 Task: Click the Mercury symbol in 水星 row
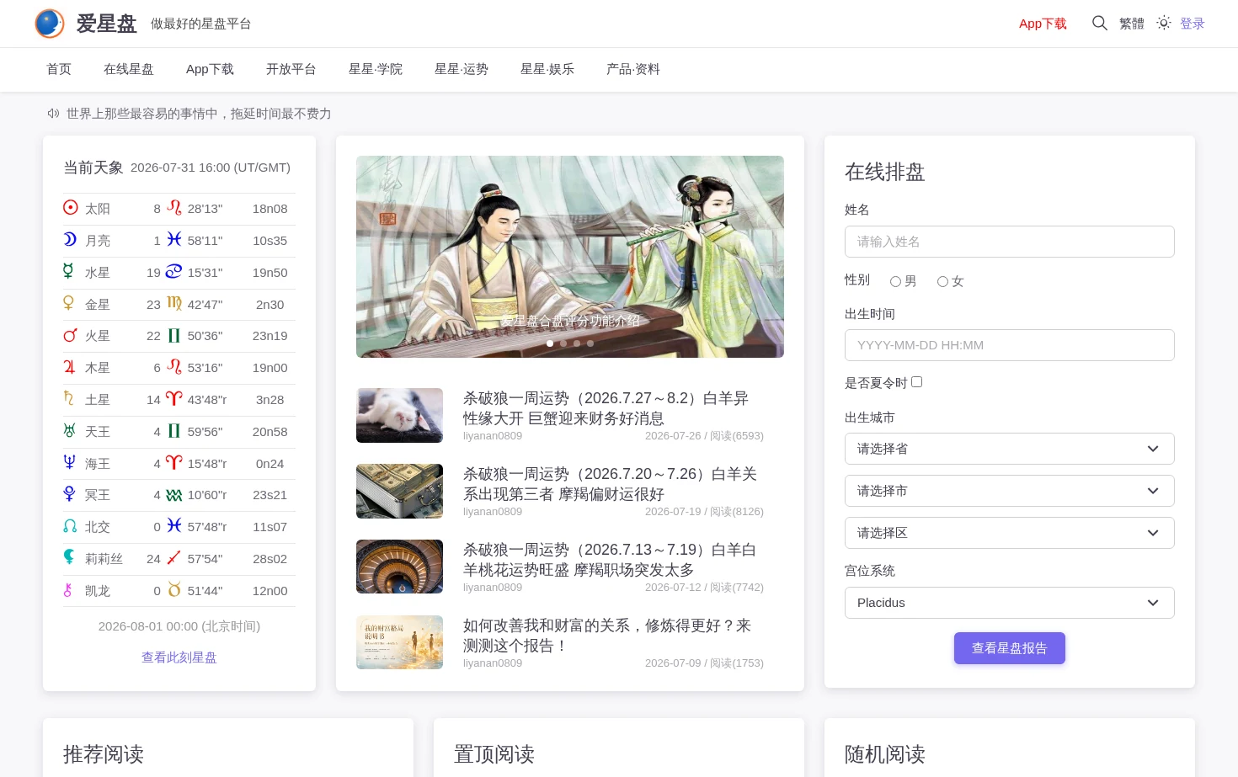[x=68, y=271]
